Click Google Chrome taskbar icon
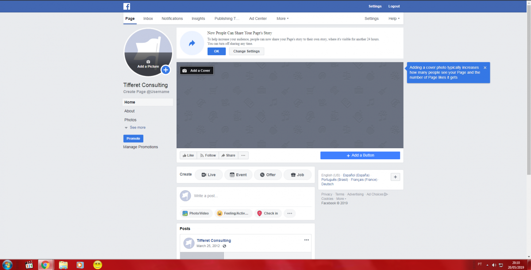Viewport: 531px width, 270px height. click(x=45, y=265)
